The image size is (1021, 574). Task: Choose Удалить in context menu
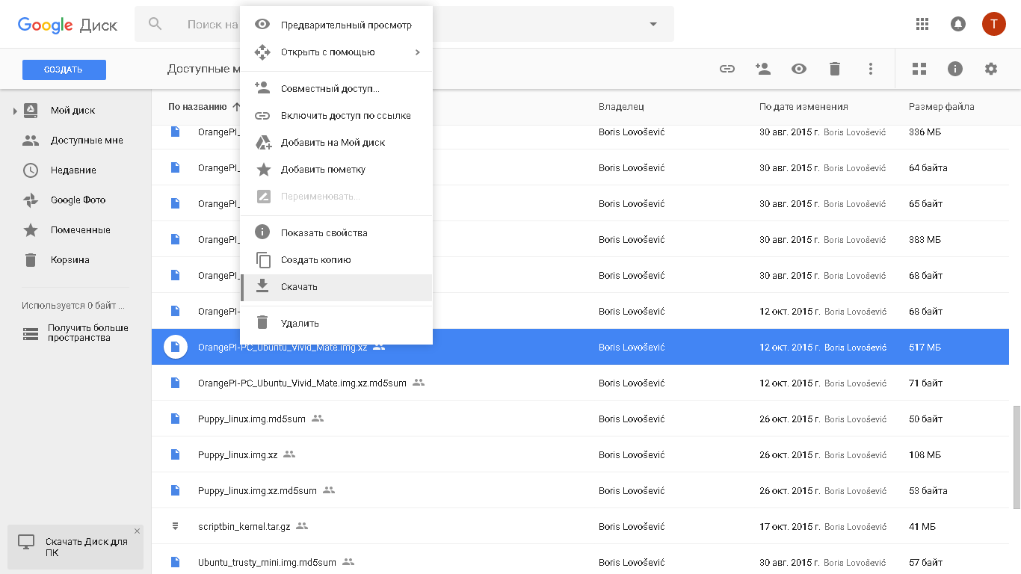pyautogui.click(x=336, y=323)
